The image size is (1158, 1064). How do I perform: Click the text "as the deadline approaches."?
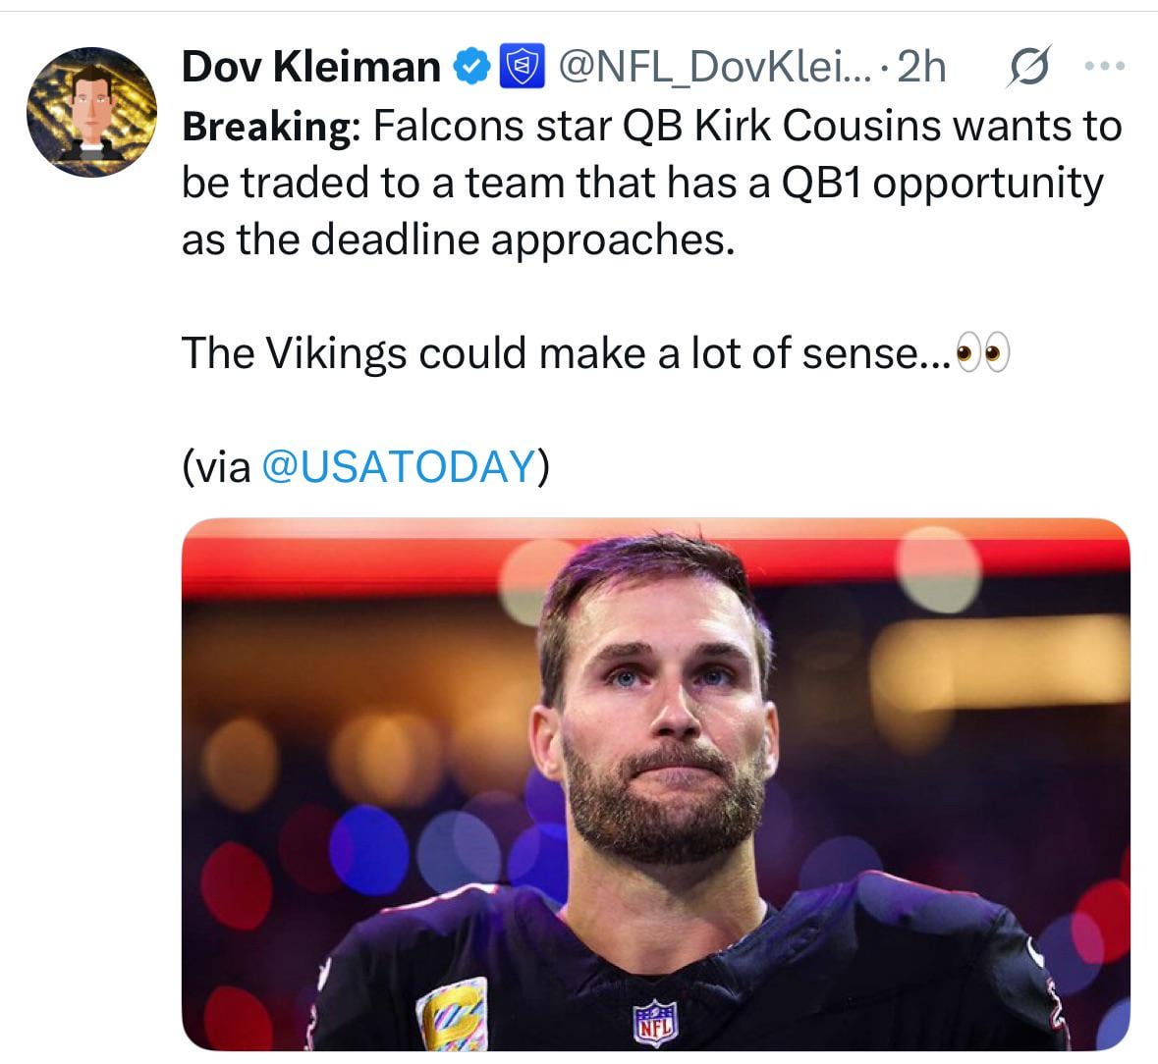(x=458, y=239)
